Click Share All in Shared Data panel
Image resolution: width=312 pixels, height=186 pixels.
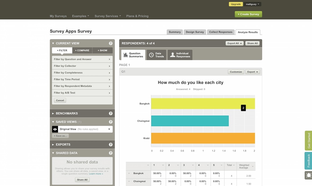coord(82,180)
